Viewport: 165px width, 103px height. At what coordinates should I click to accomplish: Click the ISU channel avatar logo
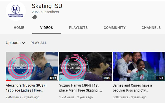[16, 11]
